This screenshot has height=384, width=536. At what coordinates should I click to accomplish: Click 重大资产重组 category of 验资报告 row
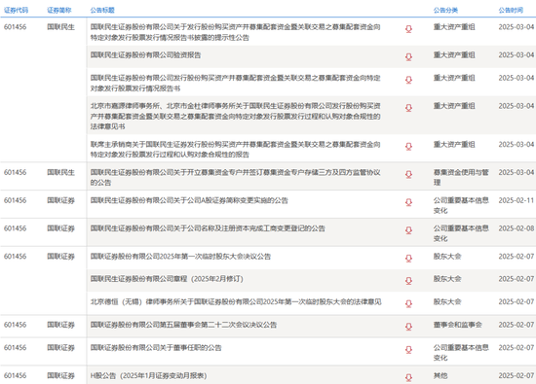click(454, 54)
